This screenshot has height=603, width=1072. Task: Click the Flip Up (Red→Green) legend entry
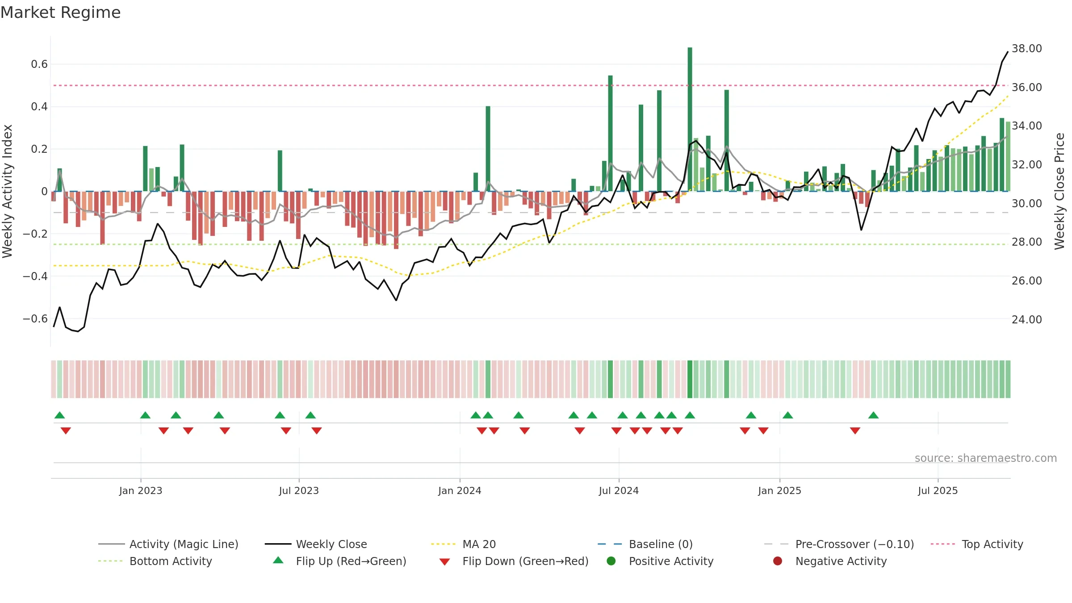[x=339, y=561]
